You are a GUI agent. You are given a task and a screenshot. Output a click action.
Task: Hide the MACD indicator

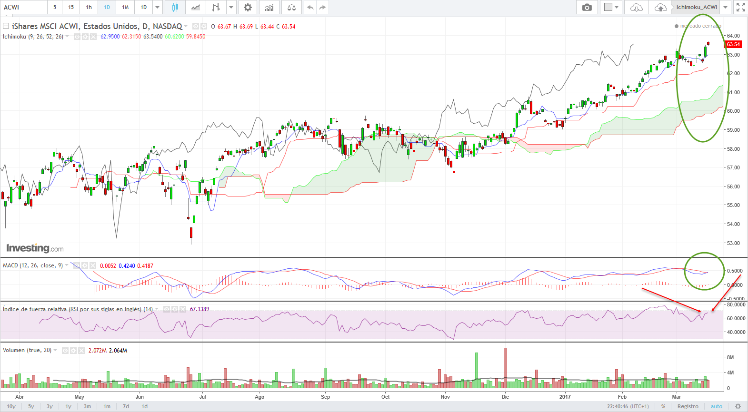coord(77,265)
